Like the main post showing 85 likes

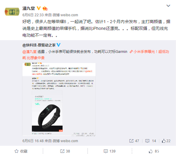click(154, 151)
